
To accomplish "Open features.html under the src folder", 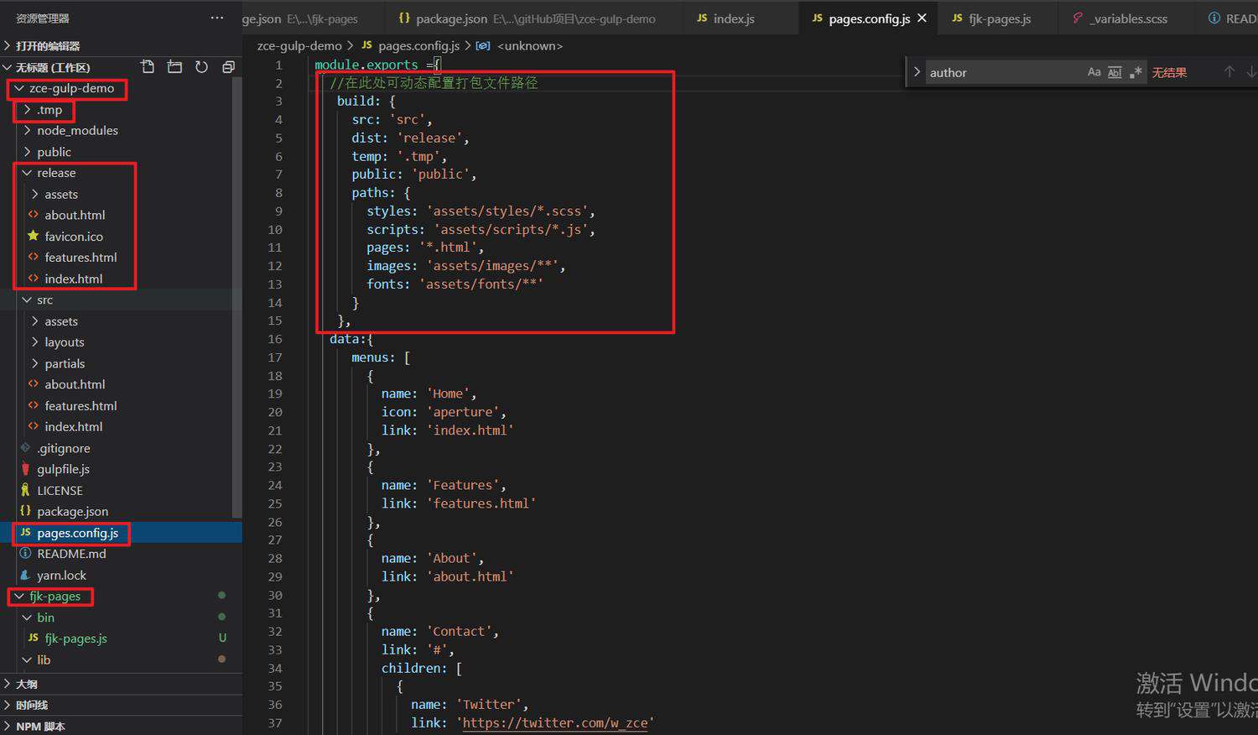I will pyautogui.click(x=81, y=405).
